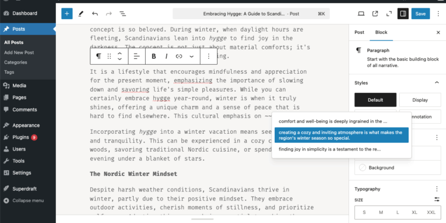This screenshot has width=446, height=223.
Task: Click the misspelled word 'emphasizing'
Action: pyautogui.click(x=193, y=80)
